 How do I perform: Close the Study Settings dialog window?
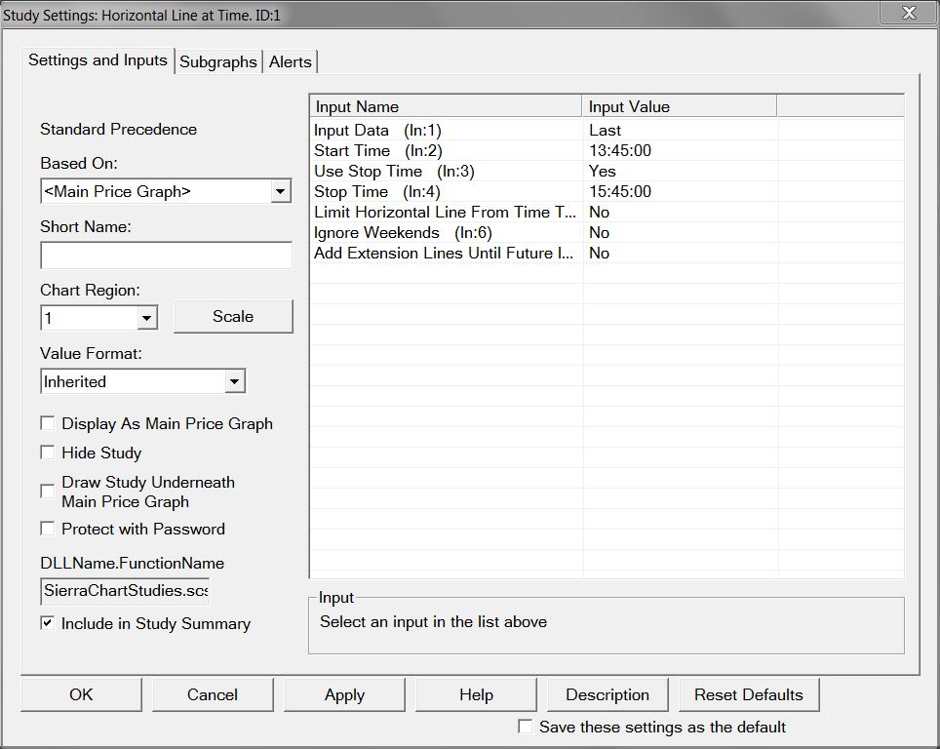(x=908, y=13)
